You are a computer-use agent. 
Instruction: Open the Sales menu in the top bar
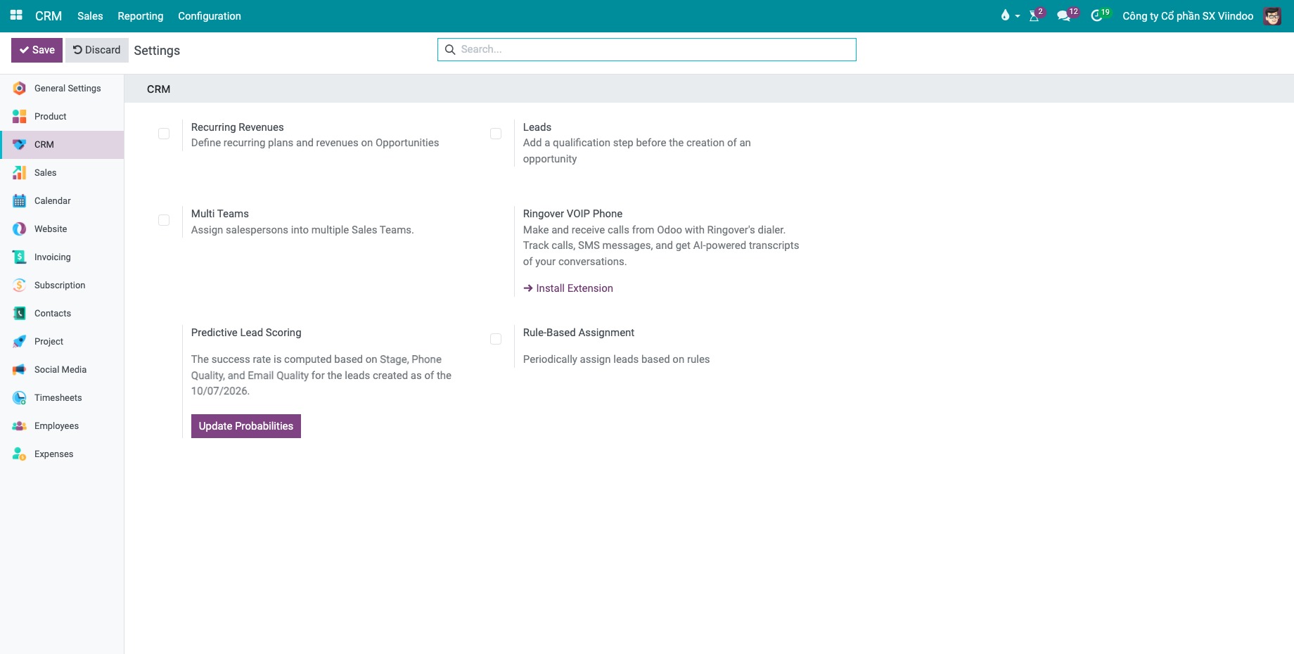click(x=90, y=16)
